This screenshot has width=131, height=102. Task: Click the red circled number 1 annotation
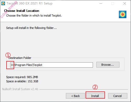8,55
